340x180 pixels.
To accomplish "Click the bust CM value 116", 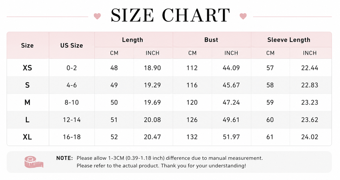I will point(192,85).
